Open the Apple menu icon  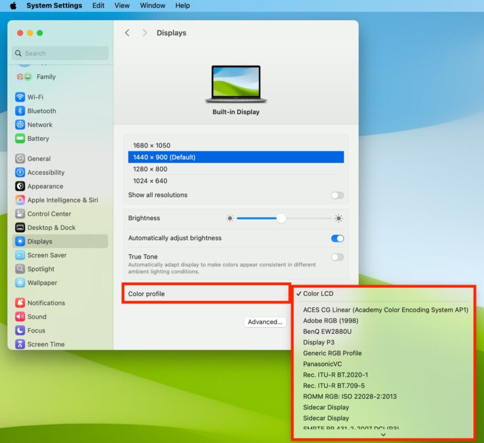(x=13, y=6)
